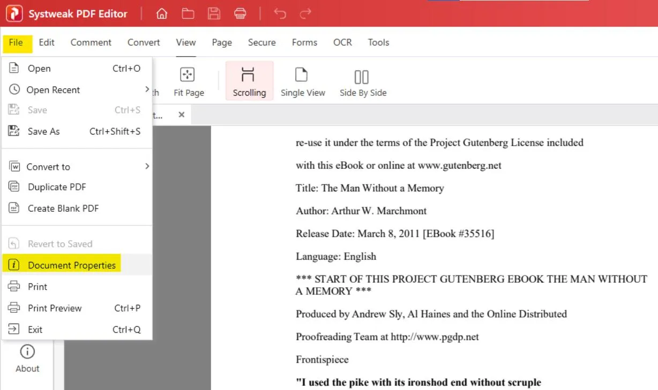Switch to the OCR menu
The image size is (658, 390).
(x=342, y=42)
